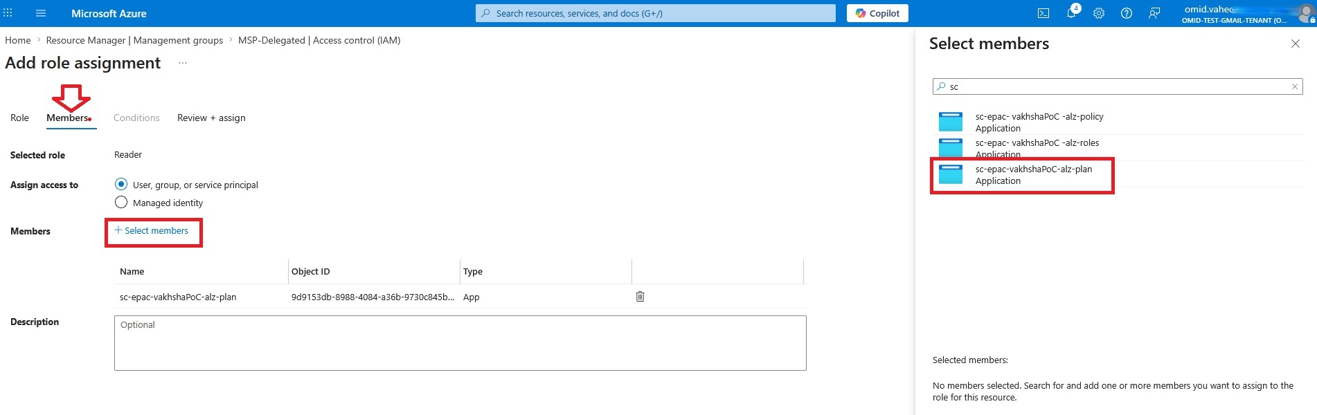Click the App type cell
Screen dimensions: 1317x415
point(472,297)
